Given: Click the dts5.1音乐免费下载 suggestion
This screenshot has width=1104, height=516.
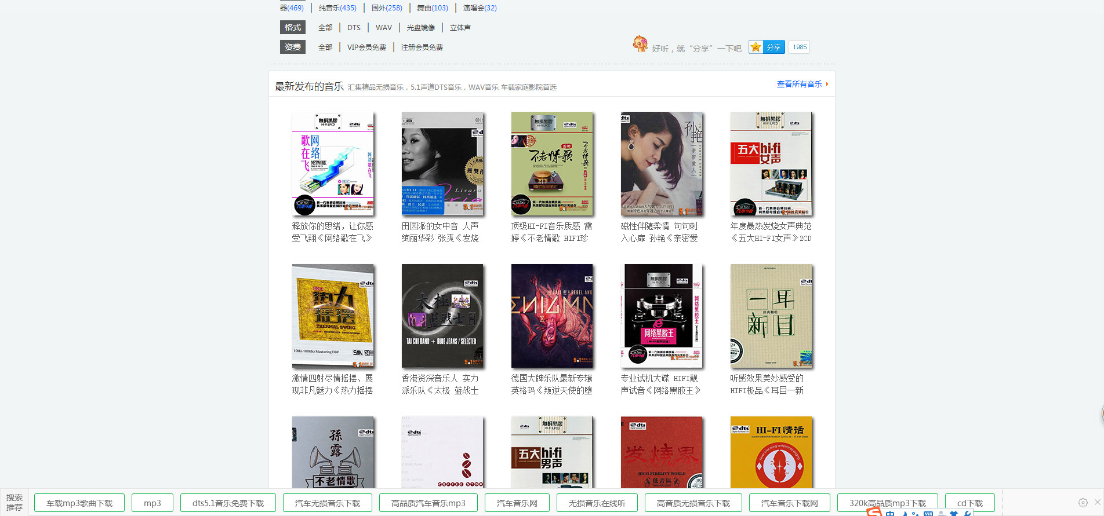Looking at the screenshot, I should (x=228, y=503).
